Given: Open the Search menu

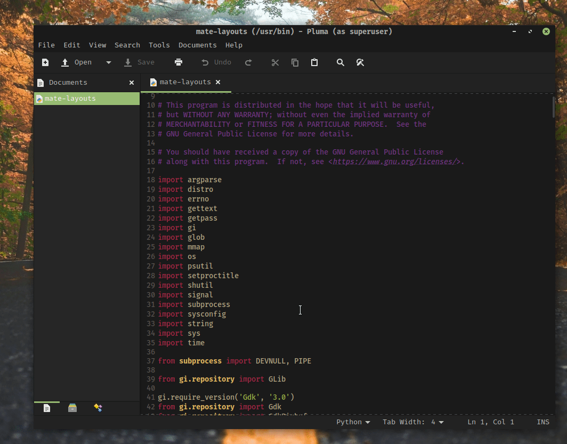Looking at the screenshot, I should pos(127,45).
